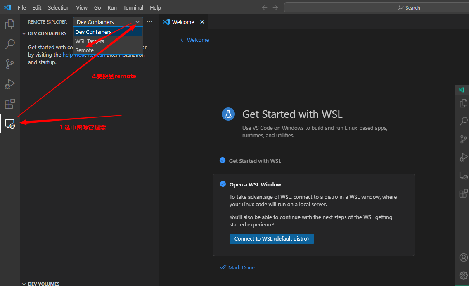
Task: Open the Explorer view in activity bar
Action: pyautogui.click(x=10, y=24)
